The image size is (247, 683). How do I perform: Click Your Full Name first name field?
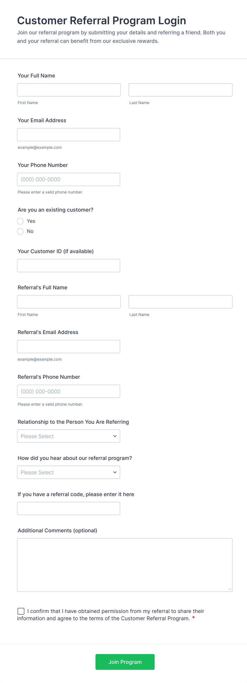(69, 90)
